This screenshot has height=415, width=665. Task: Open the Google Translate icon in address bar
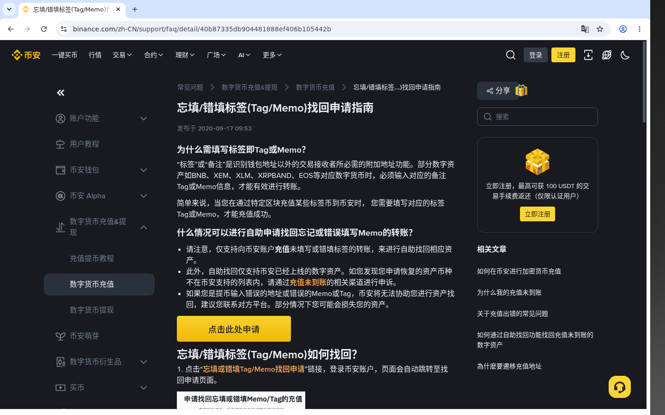[x=585, y=29]
